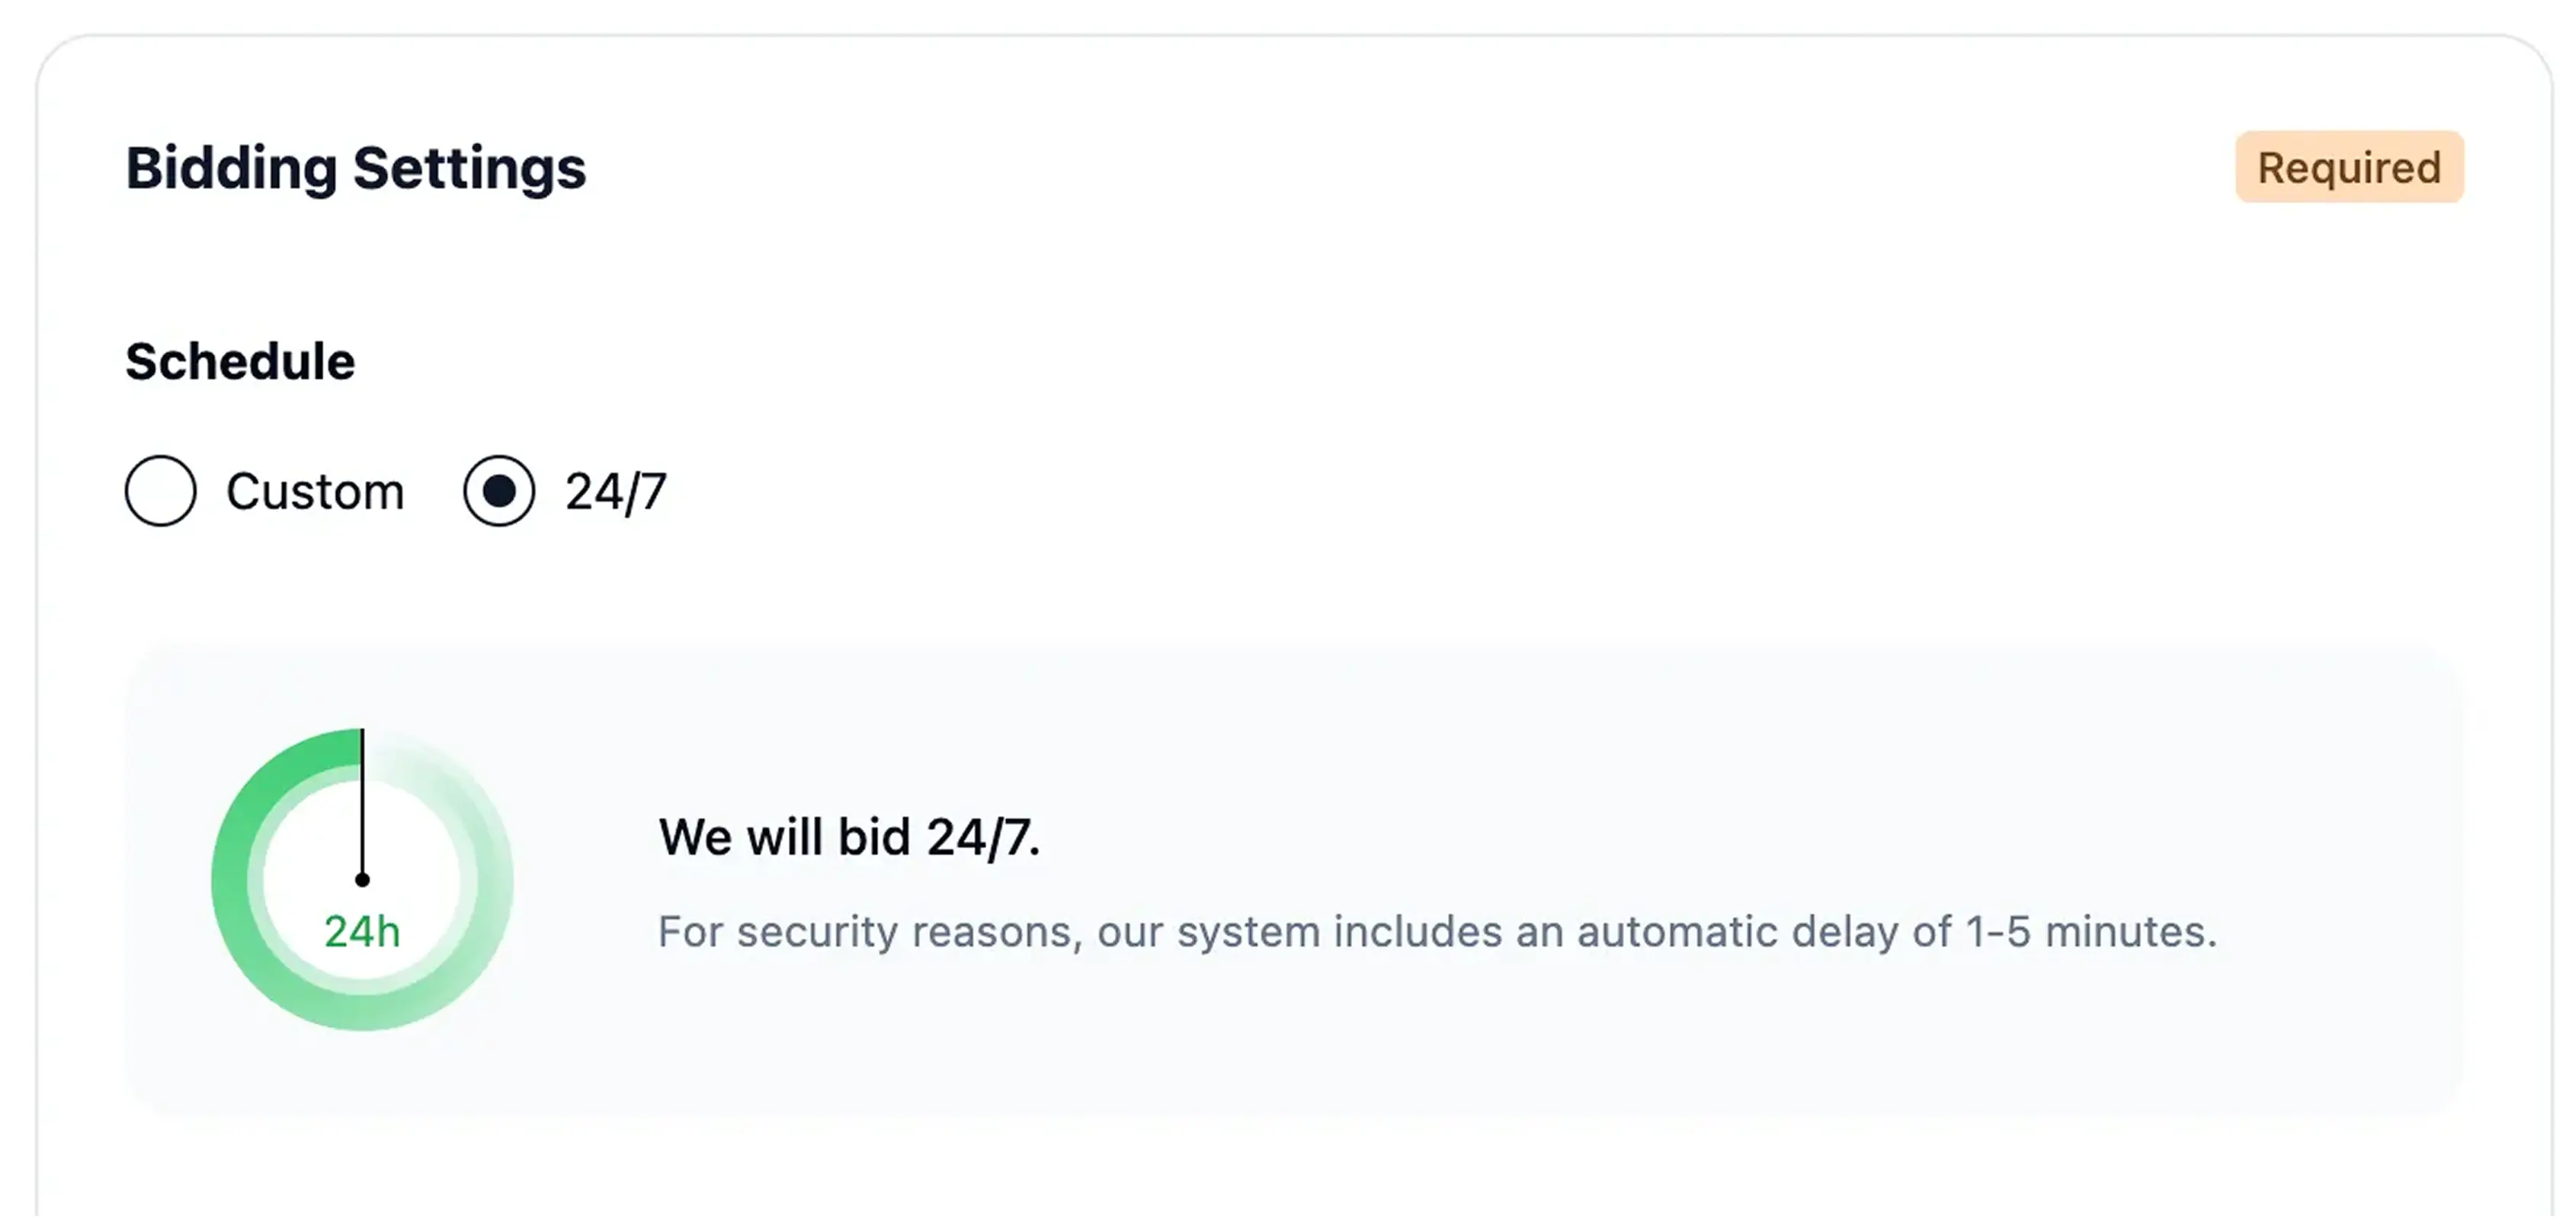
Task: Click the 24/7 option label text
Action: point(615,492)
